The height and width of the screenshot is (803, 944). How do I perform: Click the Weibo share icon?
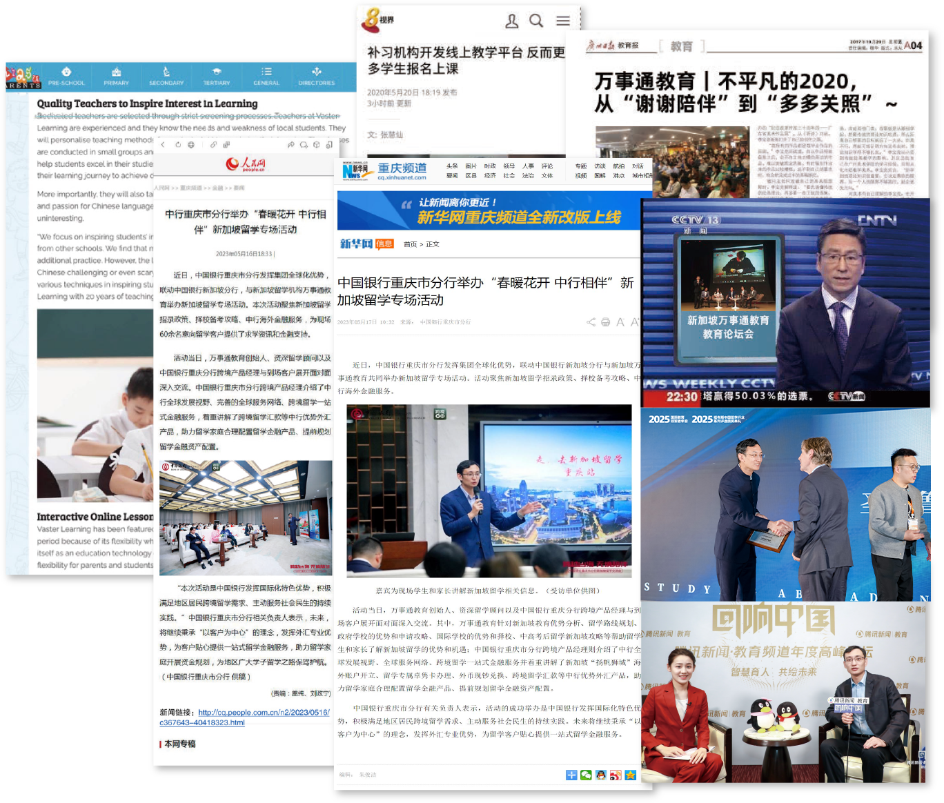(x=616, y=775)
